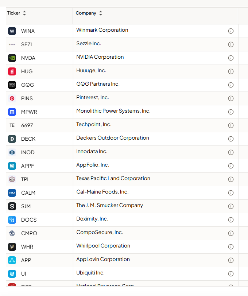Click company name Ubiquiti Inc.

tap(90, 273)
